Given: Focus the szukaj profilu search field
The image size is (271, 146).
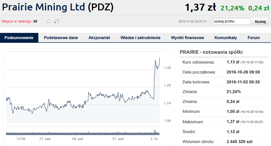Looking at the screenshot, I should click(x=231, y=21).
